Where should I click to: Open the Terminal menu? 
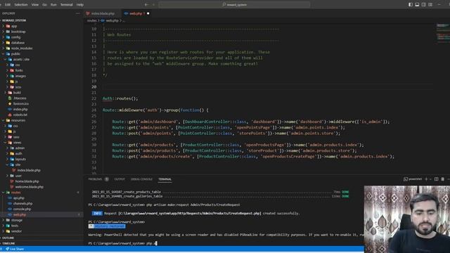(x=66, y=5)
